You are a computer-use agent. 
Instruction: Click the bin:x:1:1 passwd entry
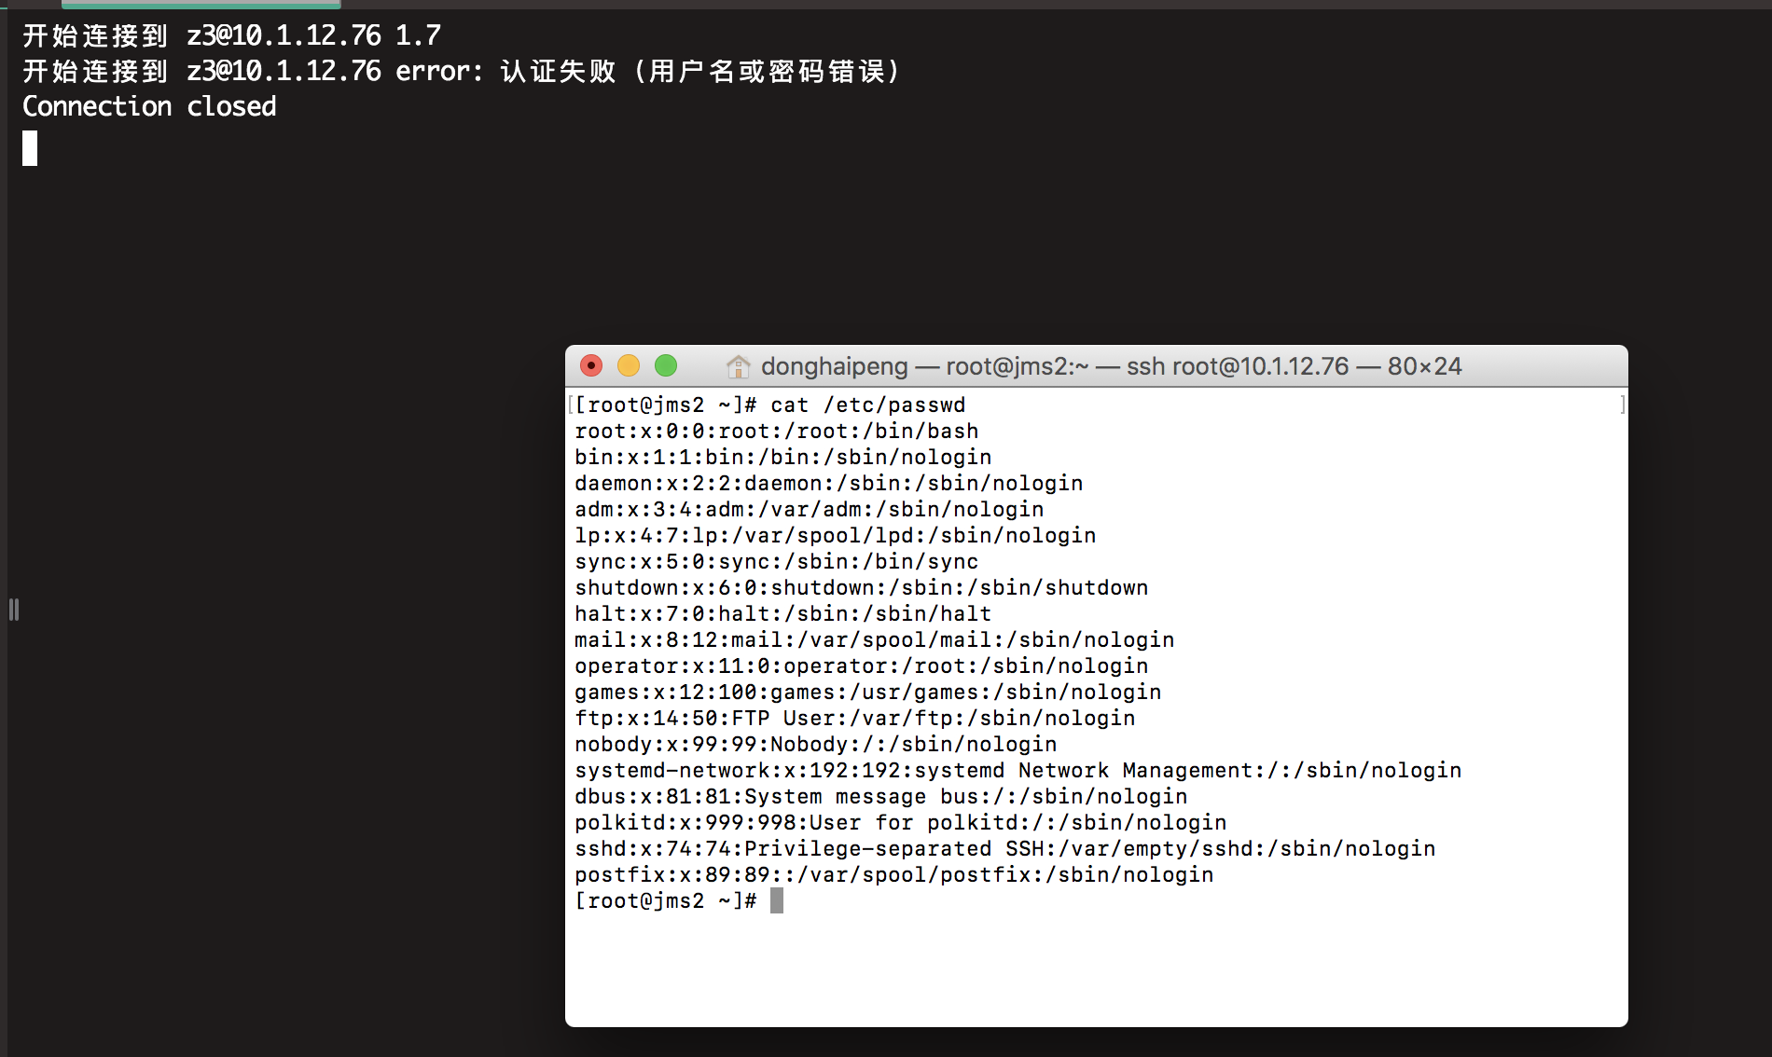tap(783, 457)
